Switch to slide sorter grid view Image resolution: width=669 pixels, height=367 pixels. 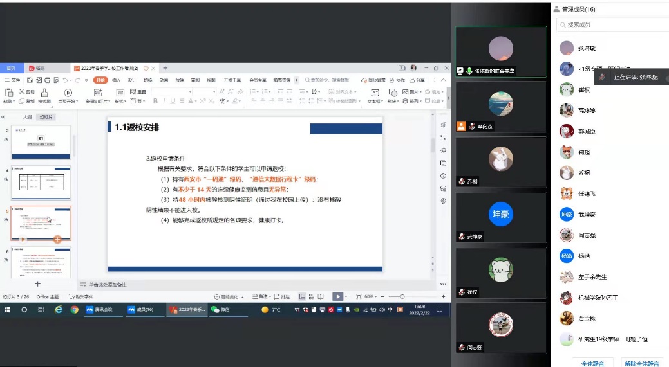click(312, 296)
